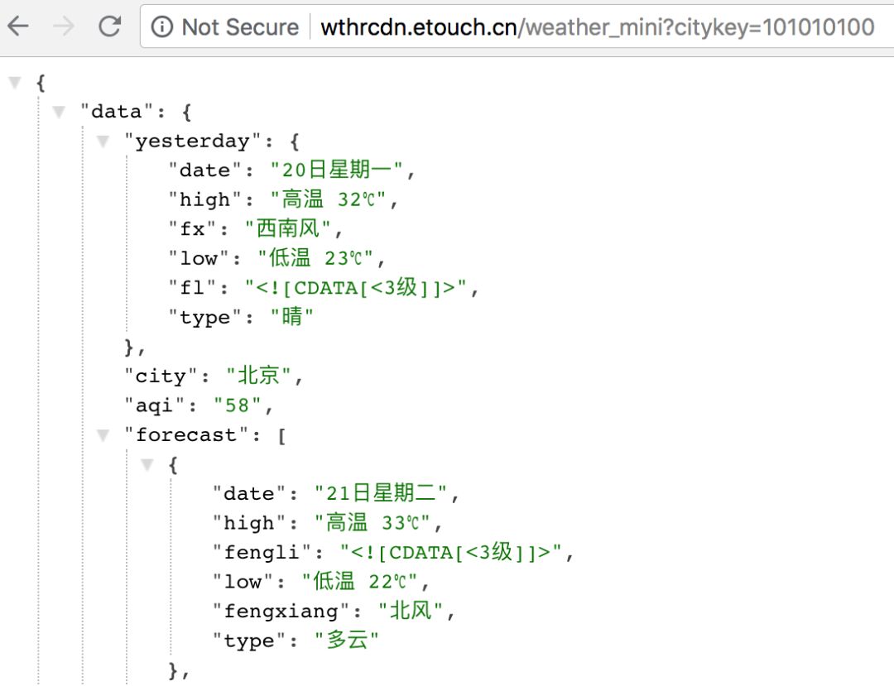Click the "多云" type value

[347, 640]
